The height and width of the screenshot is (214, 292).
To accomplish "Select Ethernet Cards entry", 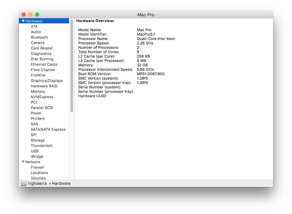I will click(x=44, y=64).
